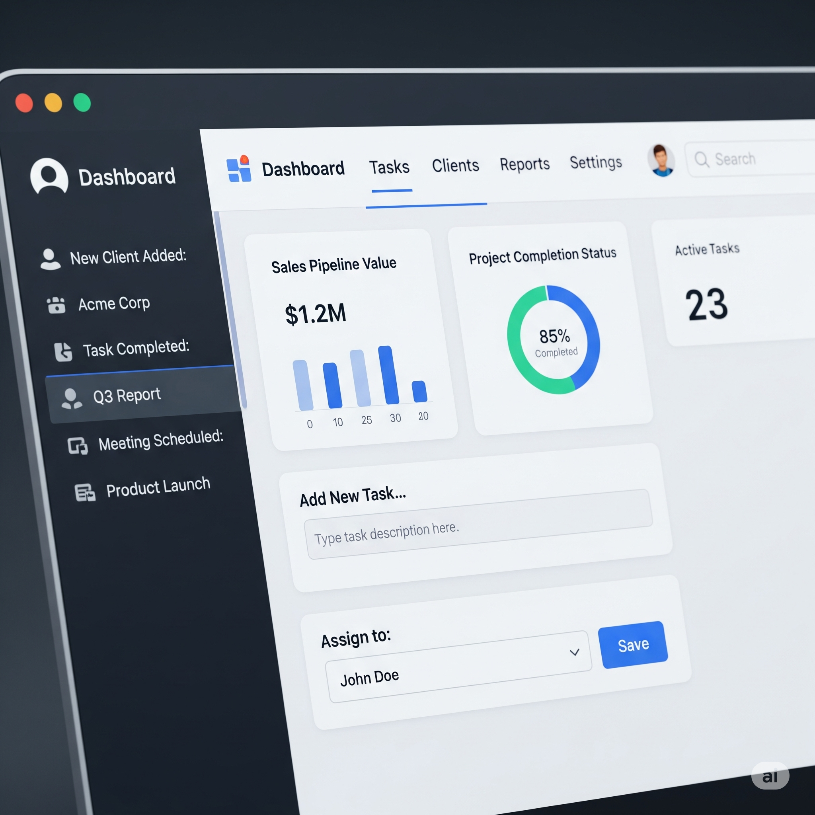Switch to the Tasks tab
This screenshot has width=815, height=815.
389,168
